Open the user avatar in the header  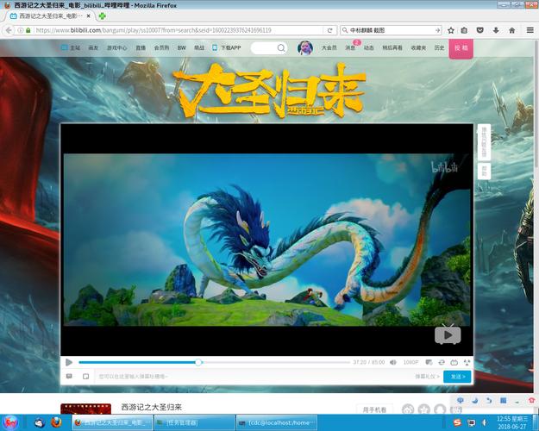tap(305, 48)
